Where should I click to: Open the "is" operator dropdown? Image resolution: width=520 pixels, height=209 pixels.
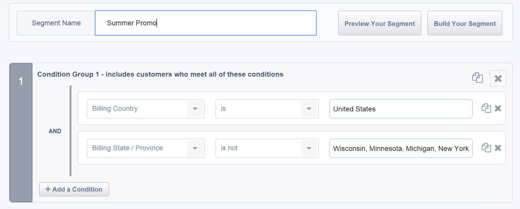coord(267,109)
